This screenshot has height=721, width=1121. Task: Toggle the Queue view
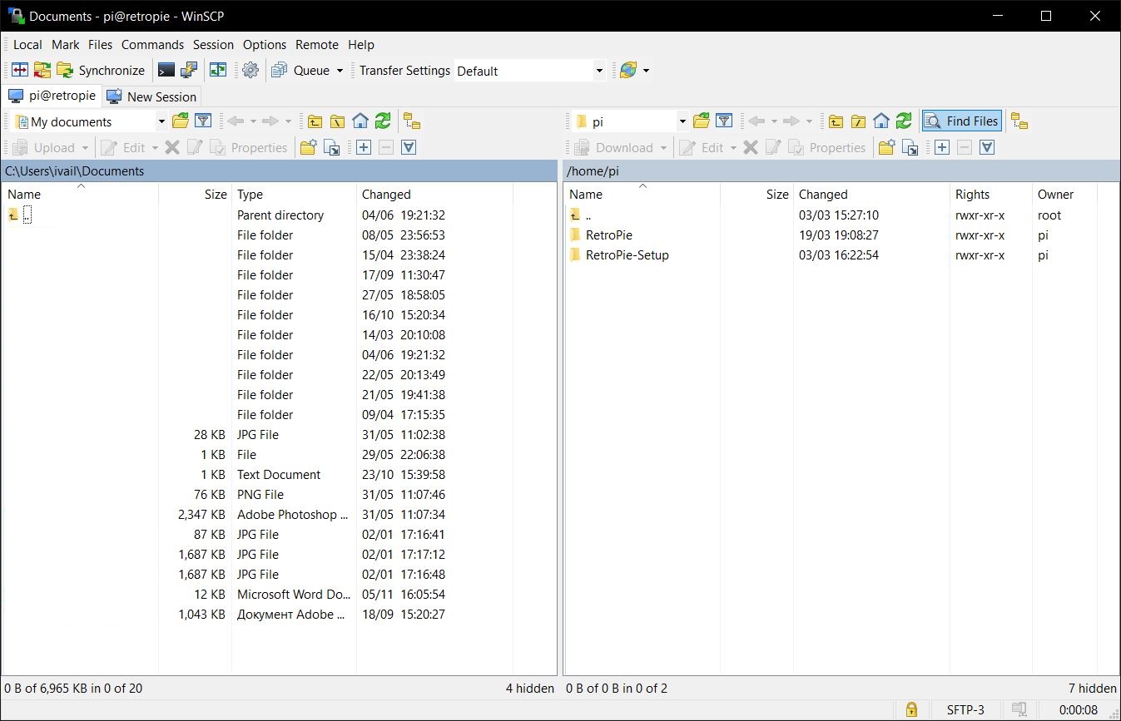click(x=301, y=71)
